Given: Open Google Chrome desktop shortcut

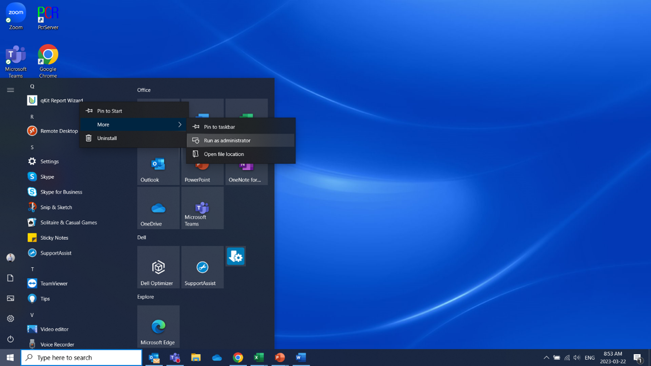Looking at the screenshot, I should pos(48,61).
